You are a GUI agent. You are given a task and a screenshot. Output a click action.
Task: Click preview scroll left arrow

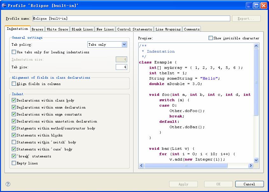pos(141,165)
